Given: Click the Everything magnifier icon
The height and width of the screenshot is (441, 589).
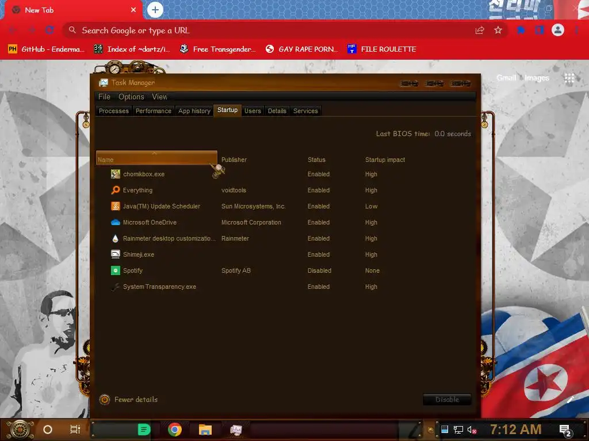Looking at the screenshot, I should coord(115,190).
